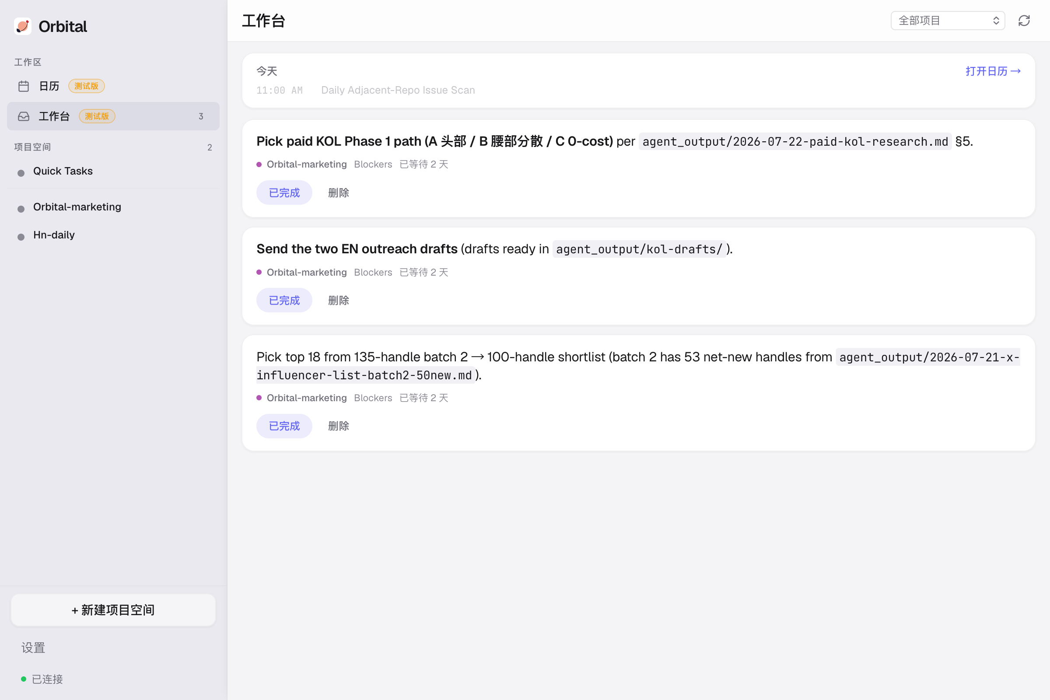Click the 今天 heading in calendar card

tap(267, 71)
